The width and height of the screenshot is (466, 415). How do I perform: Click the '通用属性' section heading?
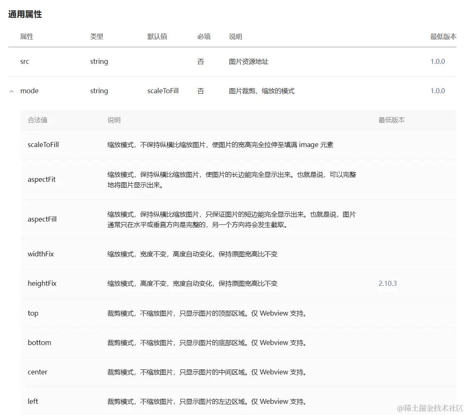tap(25, 14)
